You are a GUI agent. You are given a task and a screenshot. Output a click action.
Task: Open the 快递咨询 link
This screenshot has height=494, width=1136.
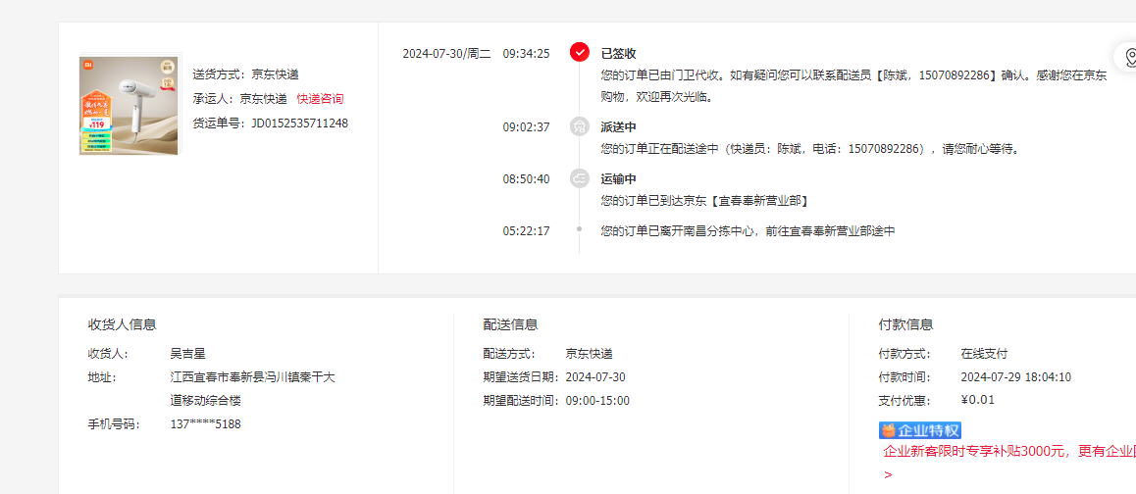point(320,99)
